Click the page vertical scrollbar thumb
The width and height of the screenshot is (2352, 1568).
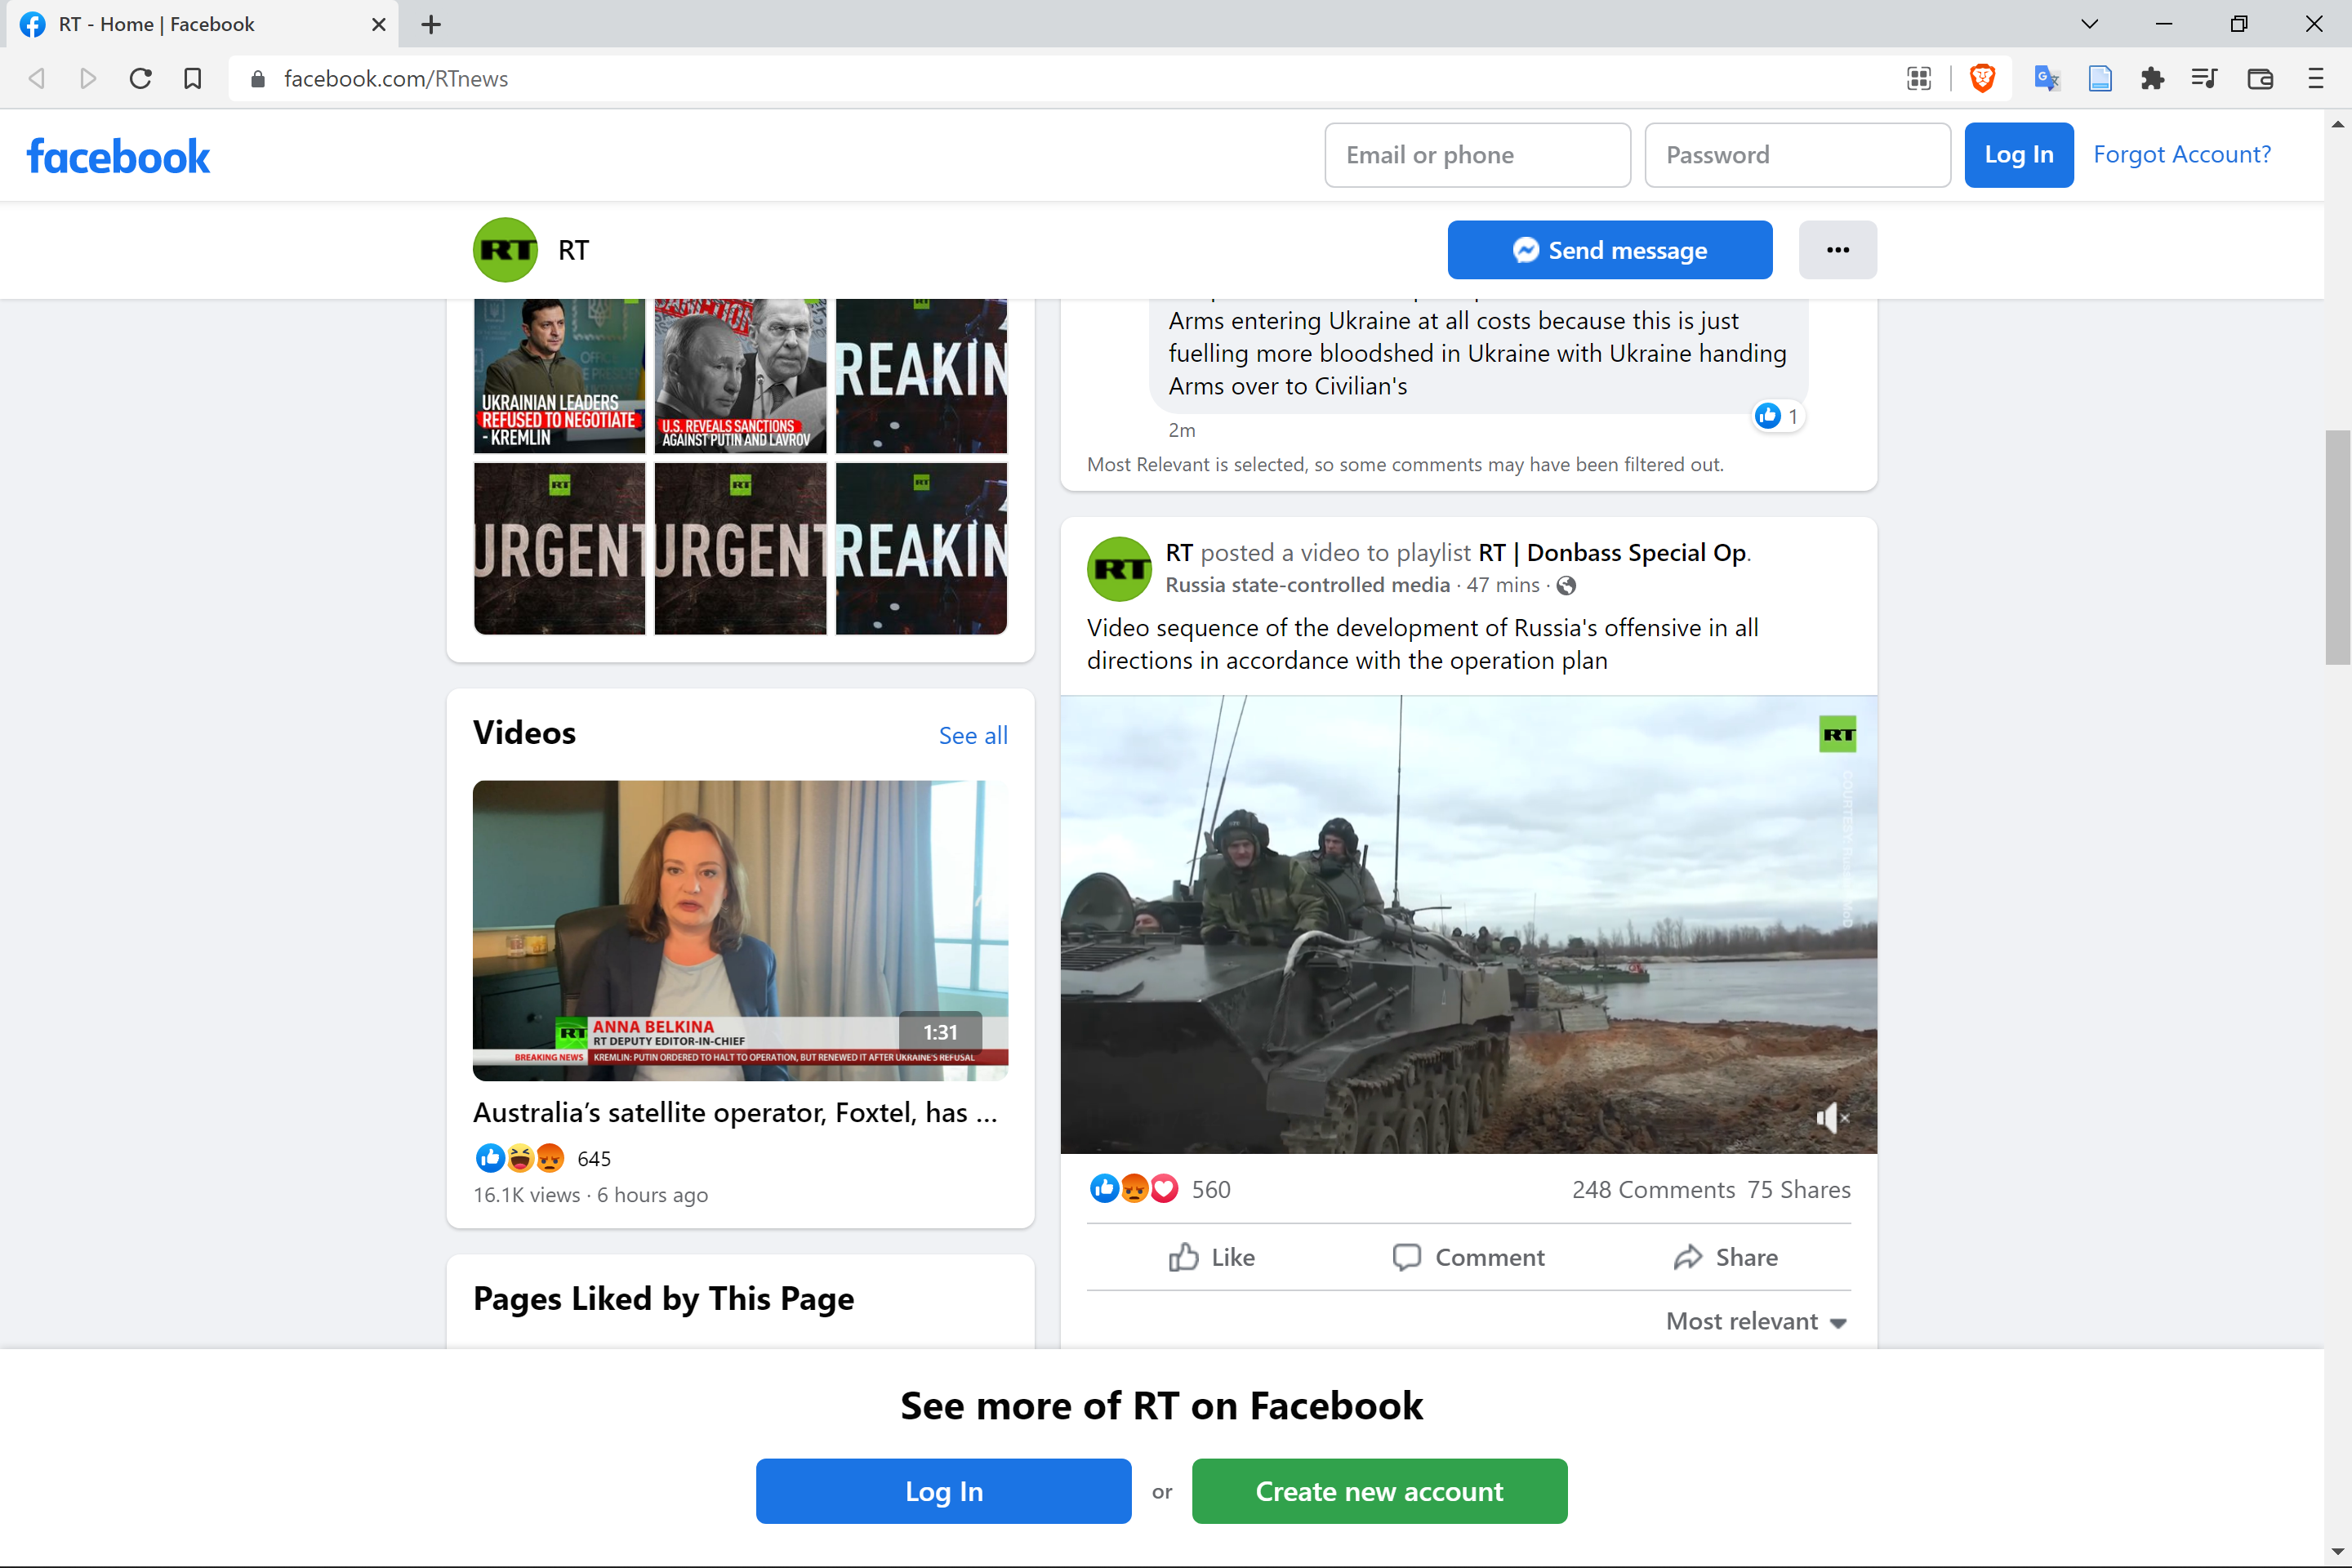point(2337,547)
